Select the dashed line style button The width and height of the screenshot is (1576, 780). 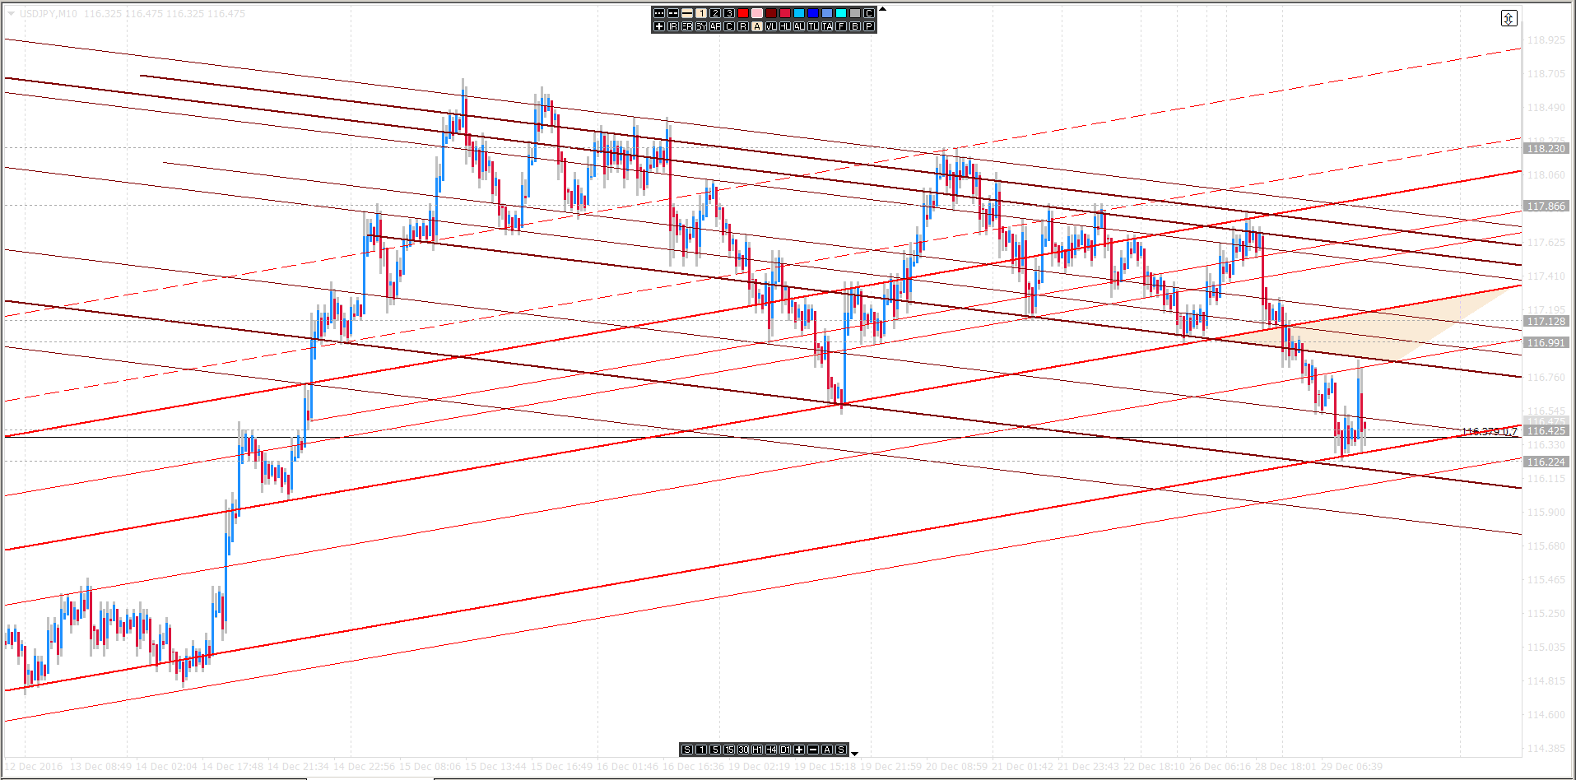point(673,13)
